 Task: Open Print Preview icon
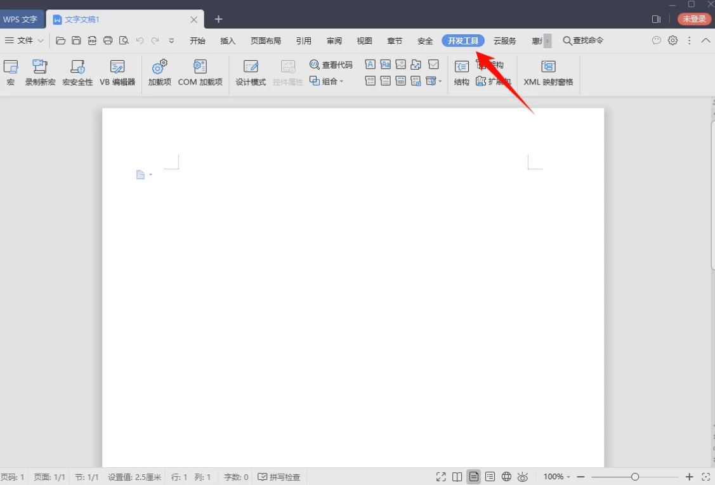tap(124, 41)
